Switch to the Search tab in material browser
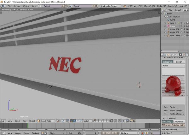Screen dimensions: 189x135 pyautogui.click(x=179, y=62)
